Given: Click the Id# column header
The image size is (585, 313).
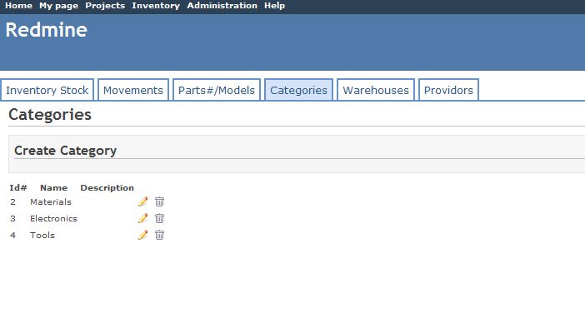Looking at the screenshot, I should coord(18,187).
